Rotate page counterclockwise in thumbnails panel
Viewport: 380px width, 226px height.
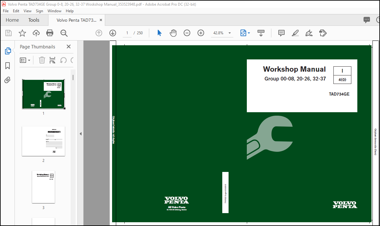(x=63, y=60)
